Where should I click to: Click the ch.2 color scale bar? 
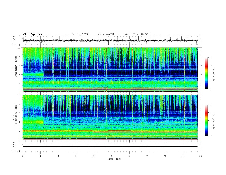tap(206, 120)
